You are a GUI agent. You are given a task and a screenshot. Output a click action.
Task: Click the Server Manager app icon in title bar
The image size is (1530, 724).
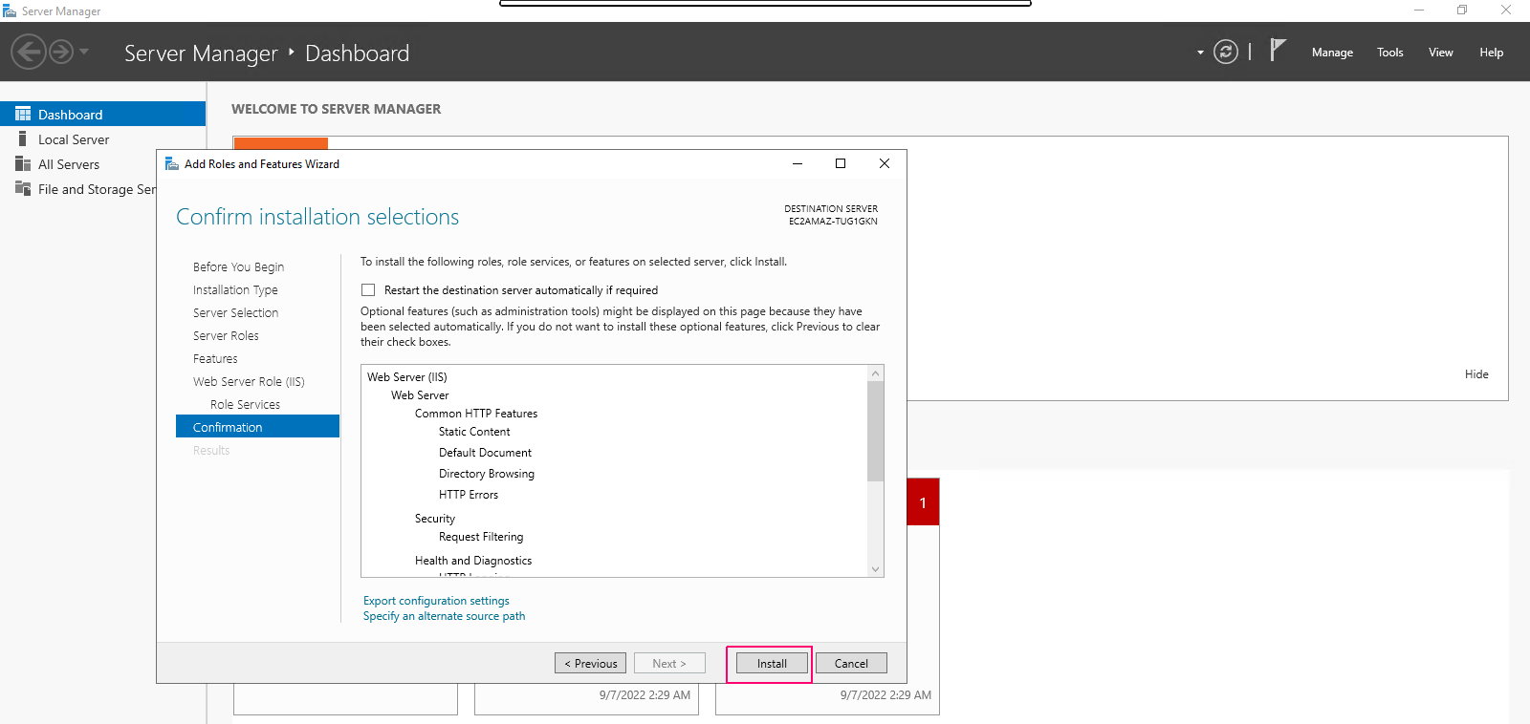(10, 11)
